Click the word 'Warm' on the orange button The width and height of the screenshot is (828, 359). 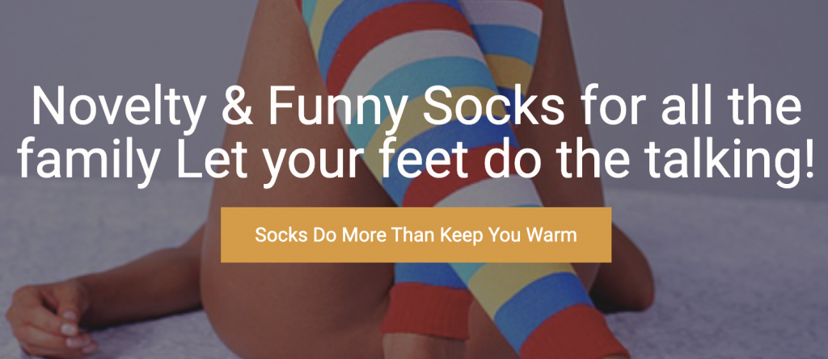tap(551, 235)
